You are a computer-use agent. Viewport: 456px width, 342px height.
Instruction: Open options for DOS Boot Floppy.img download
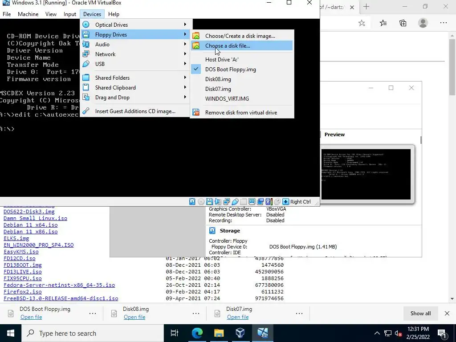tap(93, 313)
